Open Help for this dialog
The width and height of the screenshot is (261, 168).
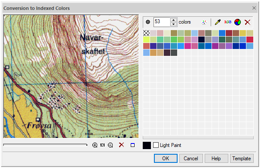coord(216,159)
